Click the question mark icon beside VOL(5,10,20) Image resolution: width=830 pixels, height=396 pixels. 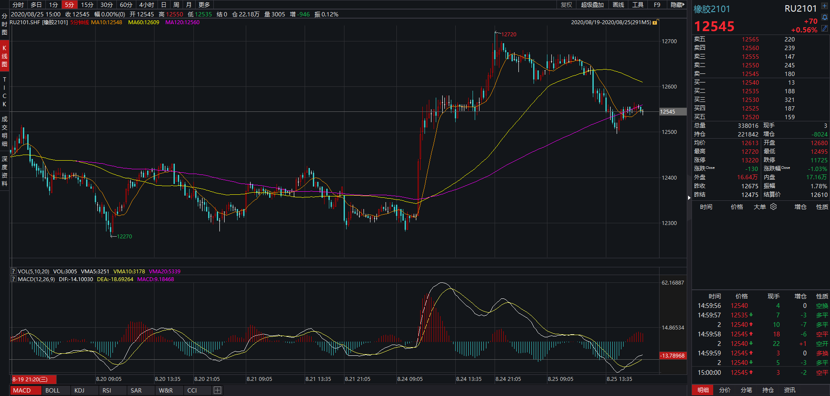click(x=13, y=271)
